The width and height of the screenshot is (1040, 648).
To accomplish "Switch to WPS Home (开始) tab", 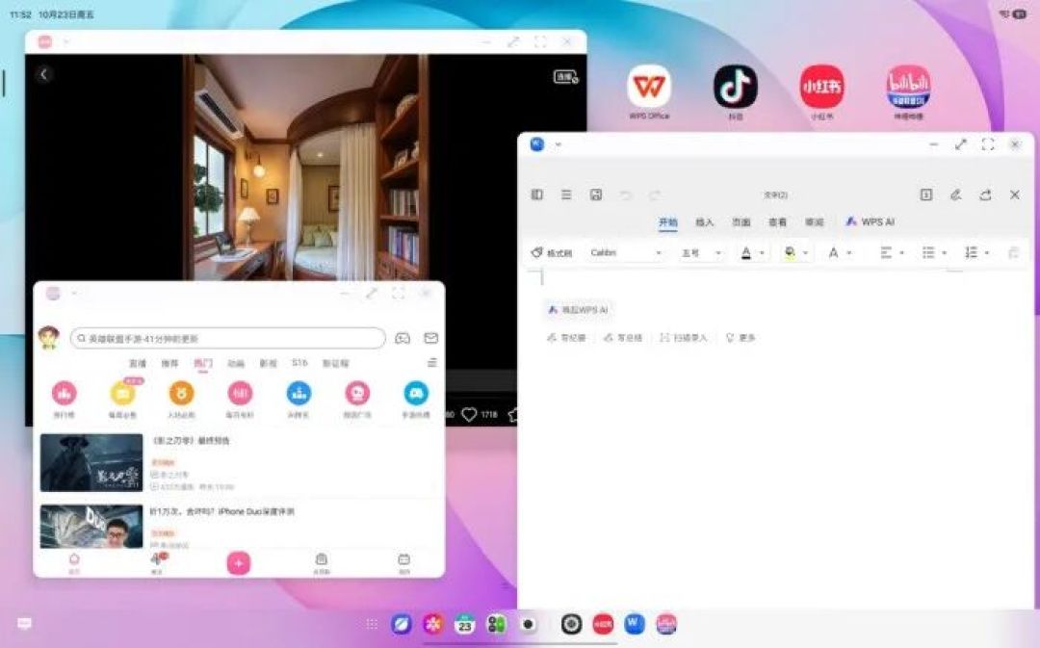I will tap(668, 222).
